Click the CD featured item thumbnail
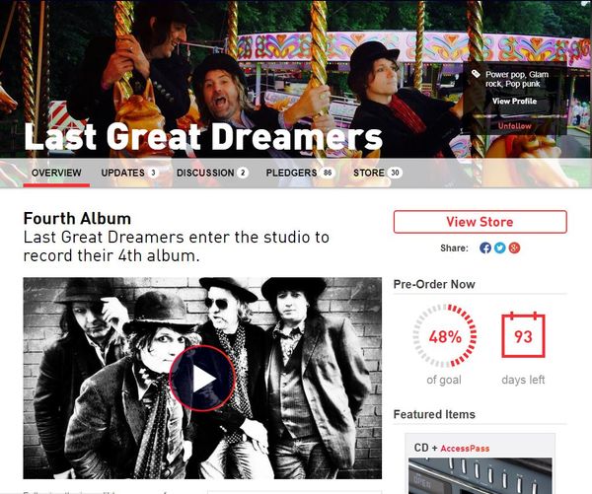 [x=480, y=476]
